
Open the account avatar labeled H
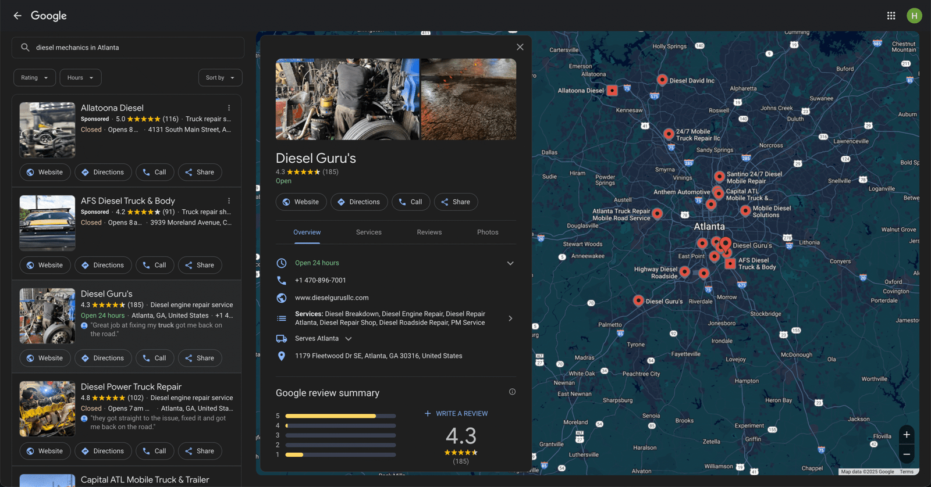[x=914, y=16]
